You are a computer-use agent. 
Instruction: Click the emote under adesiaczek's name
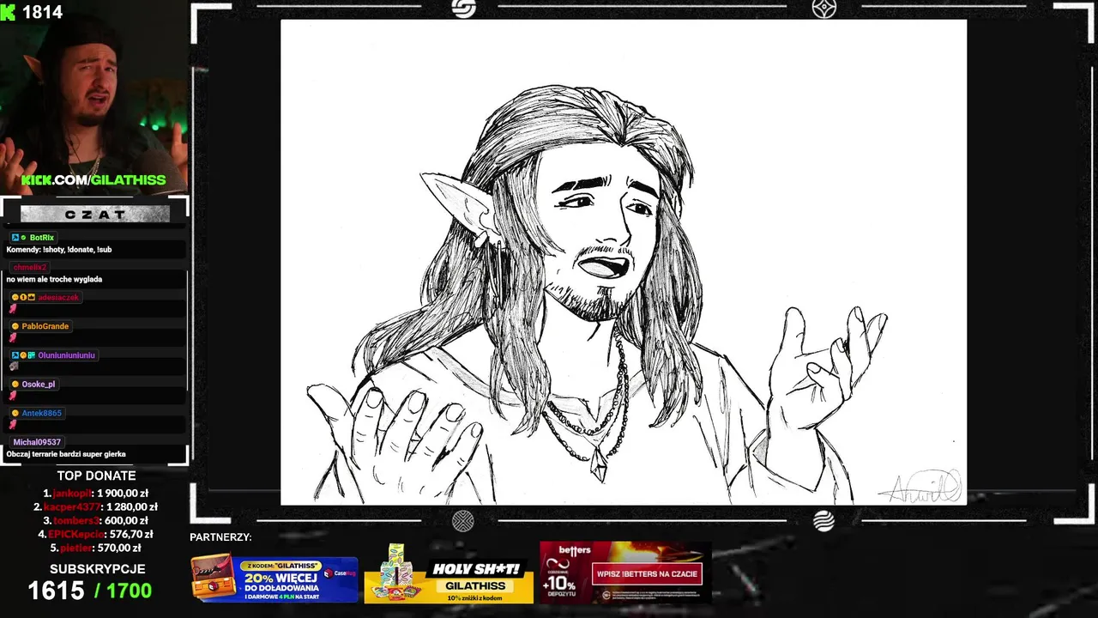pyautogui.click(x=13, y=309)
